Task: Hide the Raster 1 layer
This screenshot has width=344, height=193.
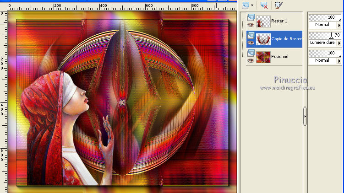Action: point(251,25)
